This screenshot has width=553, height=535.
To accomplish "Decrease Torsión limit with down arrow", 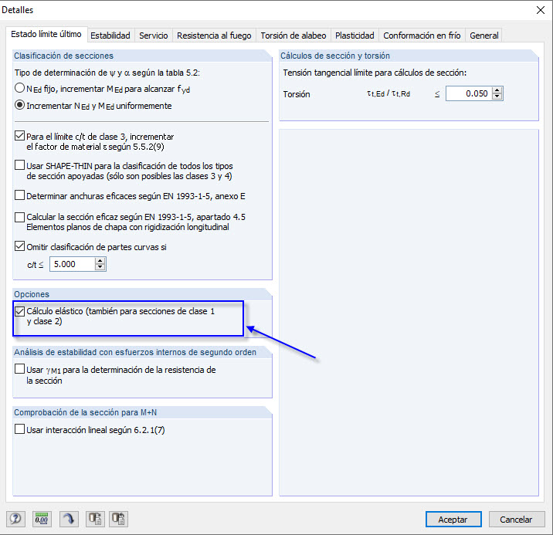I will click(497, 97).
